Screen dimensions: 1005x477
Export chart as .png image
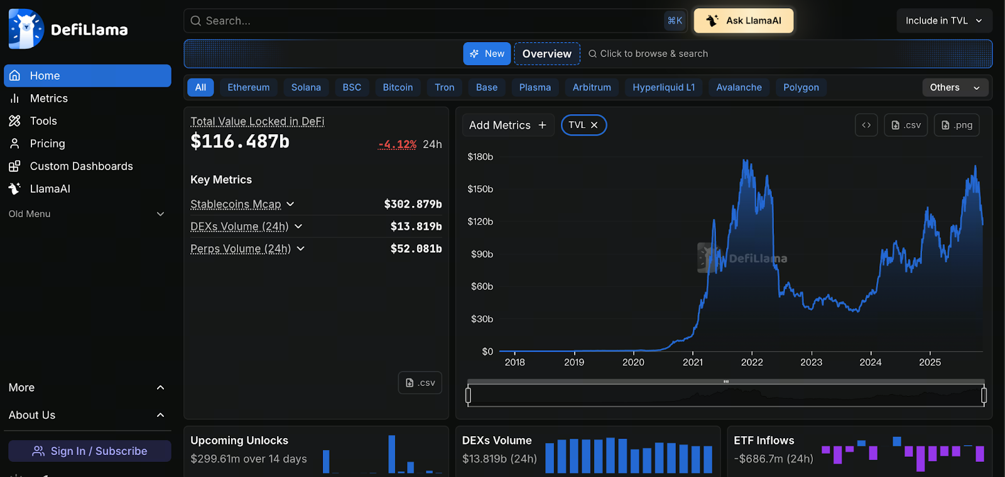pos(957,125)
